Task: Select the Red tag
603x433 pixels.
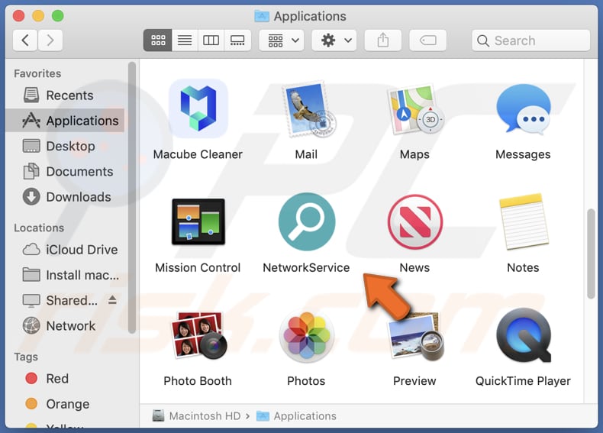Action: pos(65,378)
